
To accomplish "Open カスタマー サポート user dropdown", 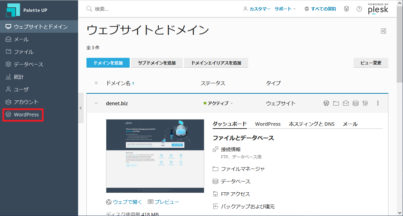I will (269, 9).
